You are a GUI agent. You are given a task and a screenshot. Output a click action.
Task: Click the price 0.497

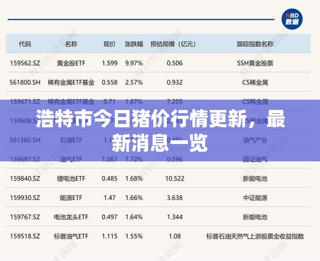point(110,217)
